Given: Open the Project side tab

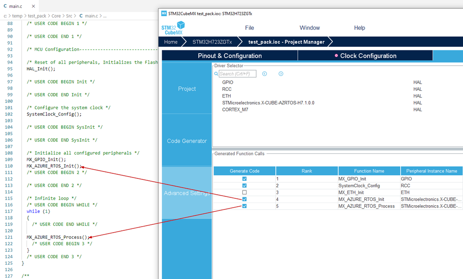Looking at the screenshot, I should [x=187, y=89].
